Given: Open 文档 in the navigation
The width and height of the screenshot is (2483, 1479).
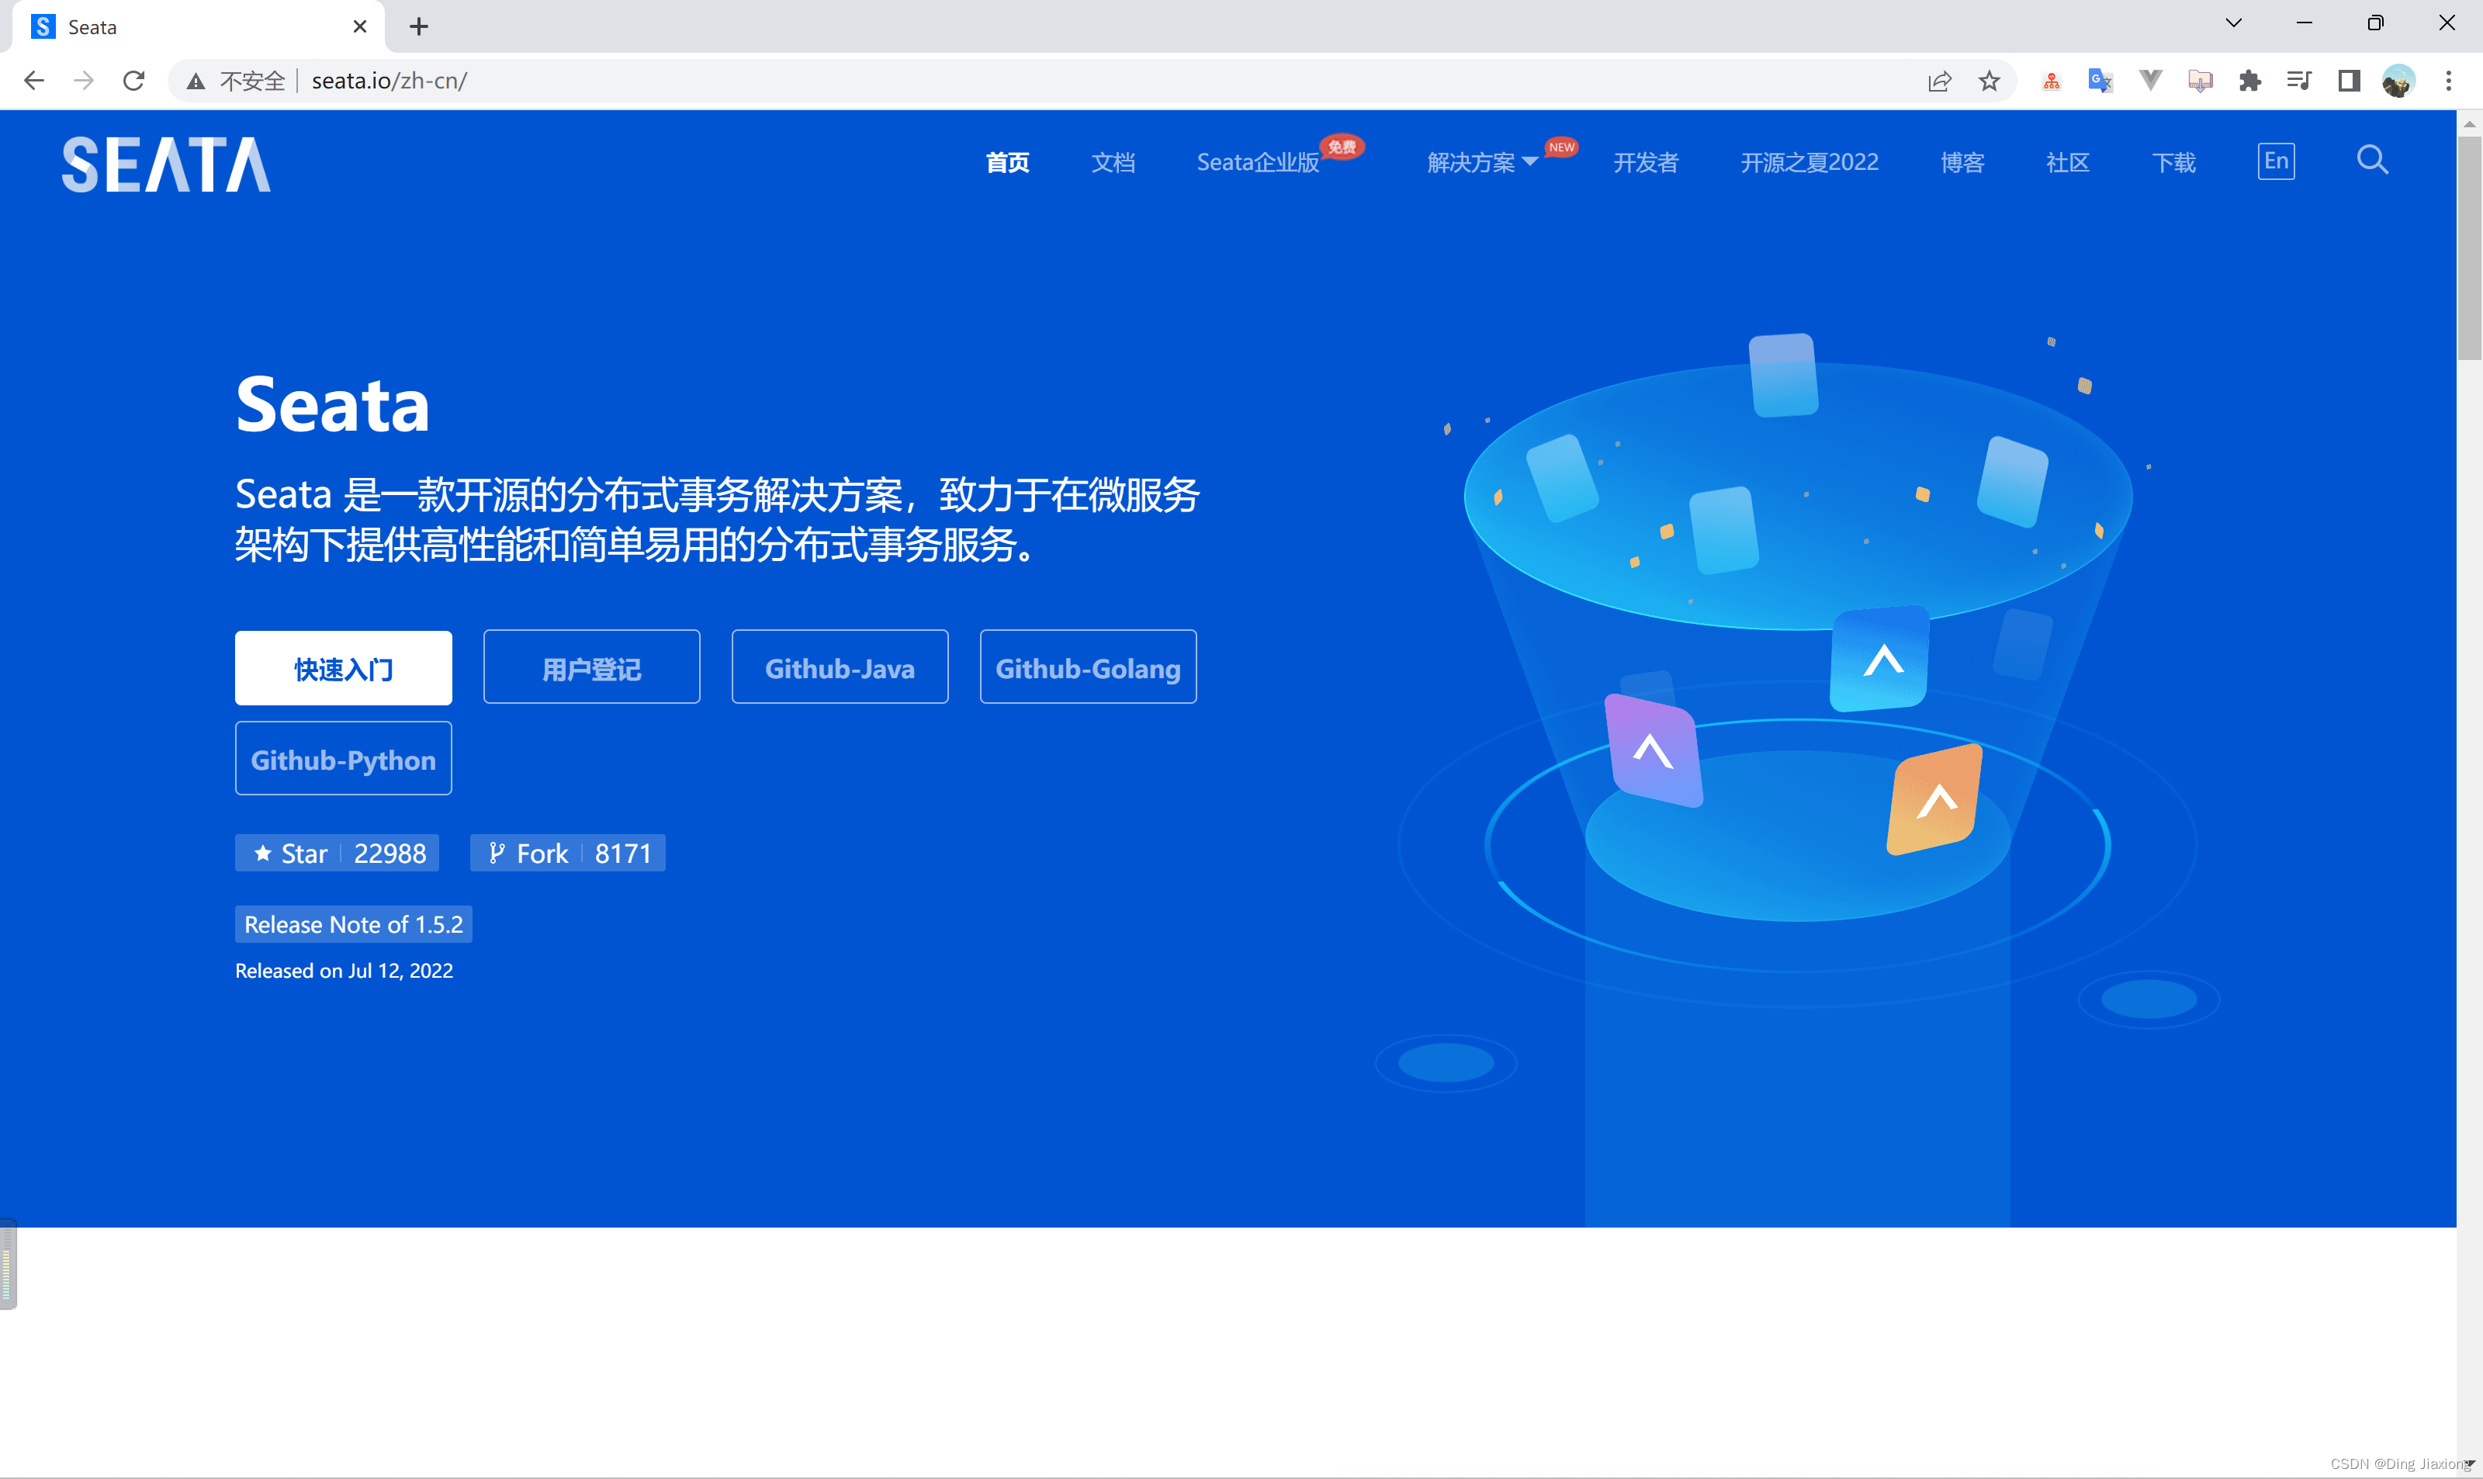Looking at the screenshot, I should 1113,162.
